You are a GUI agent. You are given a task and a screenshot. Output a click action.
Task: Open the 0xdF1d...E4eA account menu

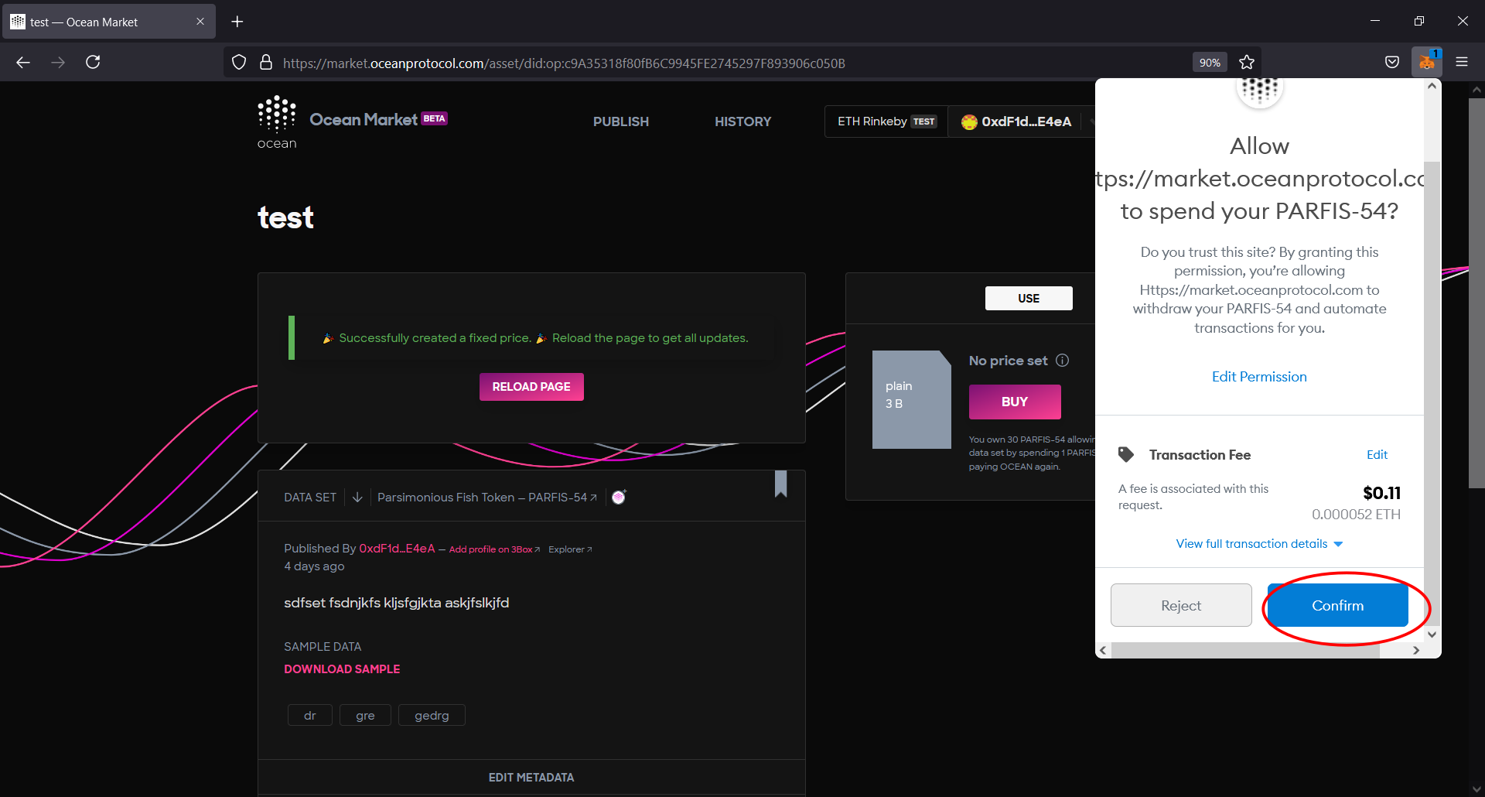(x=1021, y=121)
